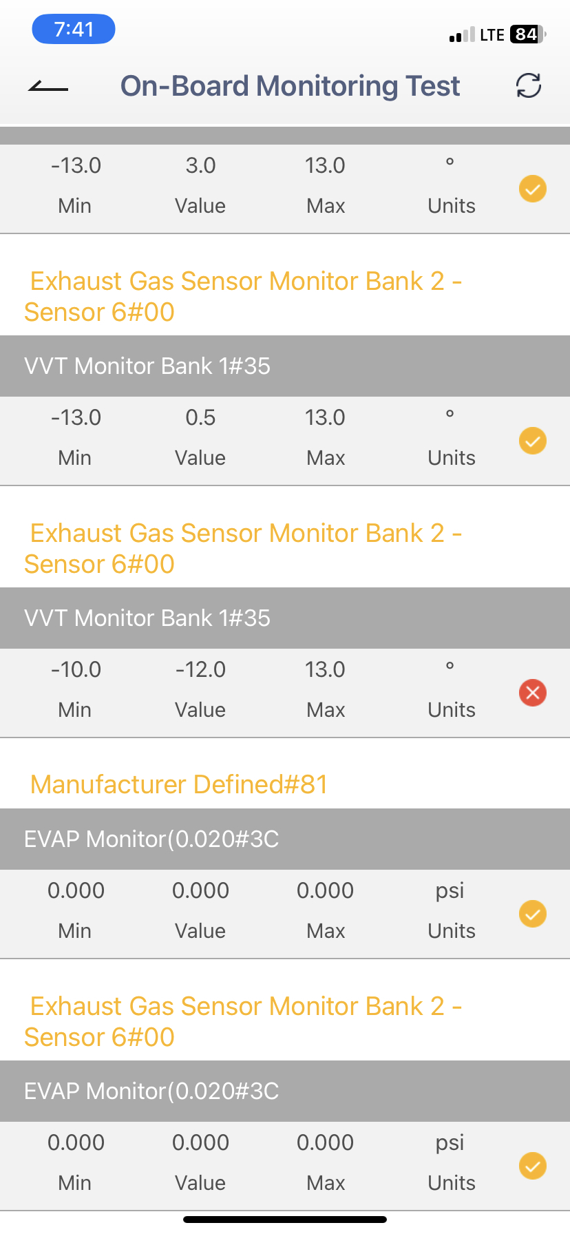Tap the checkmark of the last EVAP Monitor row
This screenshot has width=570, height=1234.
pyautogui.click(x=532, y=1166)
